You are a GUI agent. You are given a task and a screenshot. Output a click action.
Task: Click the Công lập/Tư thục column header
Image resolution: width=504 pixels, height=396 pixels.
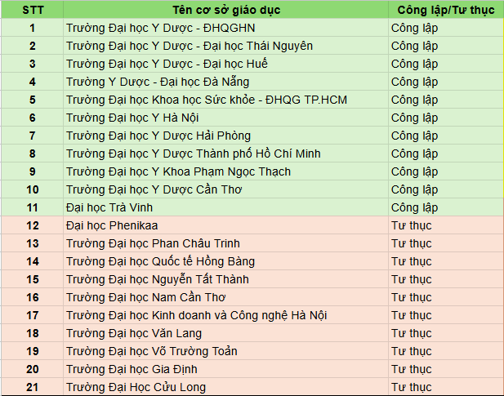click(445, 10)
